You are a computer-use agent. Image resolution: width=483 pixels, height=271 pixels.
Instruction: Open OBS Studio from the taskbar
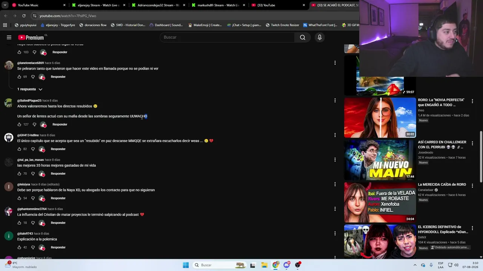[298, 265]
